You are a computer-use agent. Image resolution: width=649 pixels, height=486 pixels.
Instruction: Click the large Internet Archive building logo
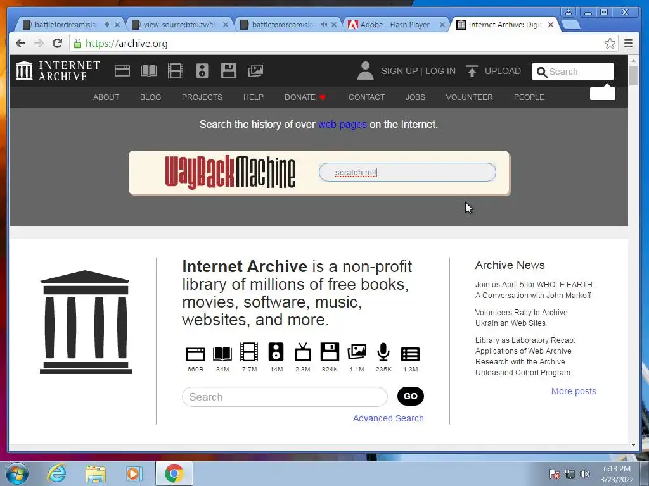click(x=86, y=322)
